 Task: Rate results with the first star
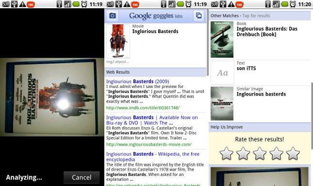pyautogui.click(x=226, y=153)
